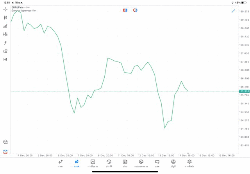This screenshot has height=174, width=250.
Task: Open the H4 timeframe selector
Action: [5, 60]
